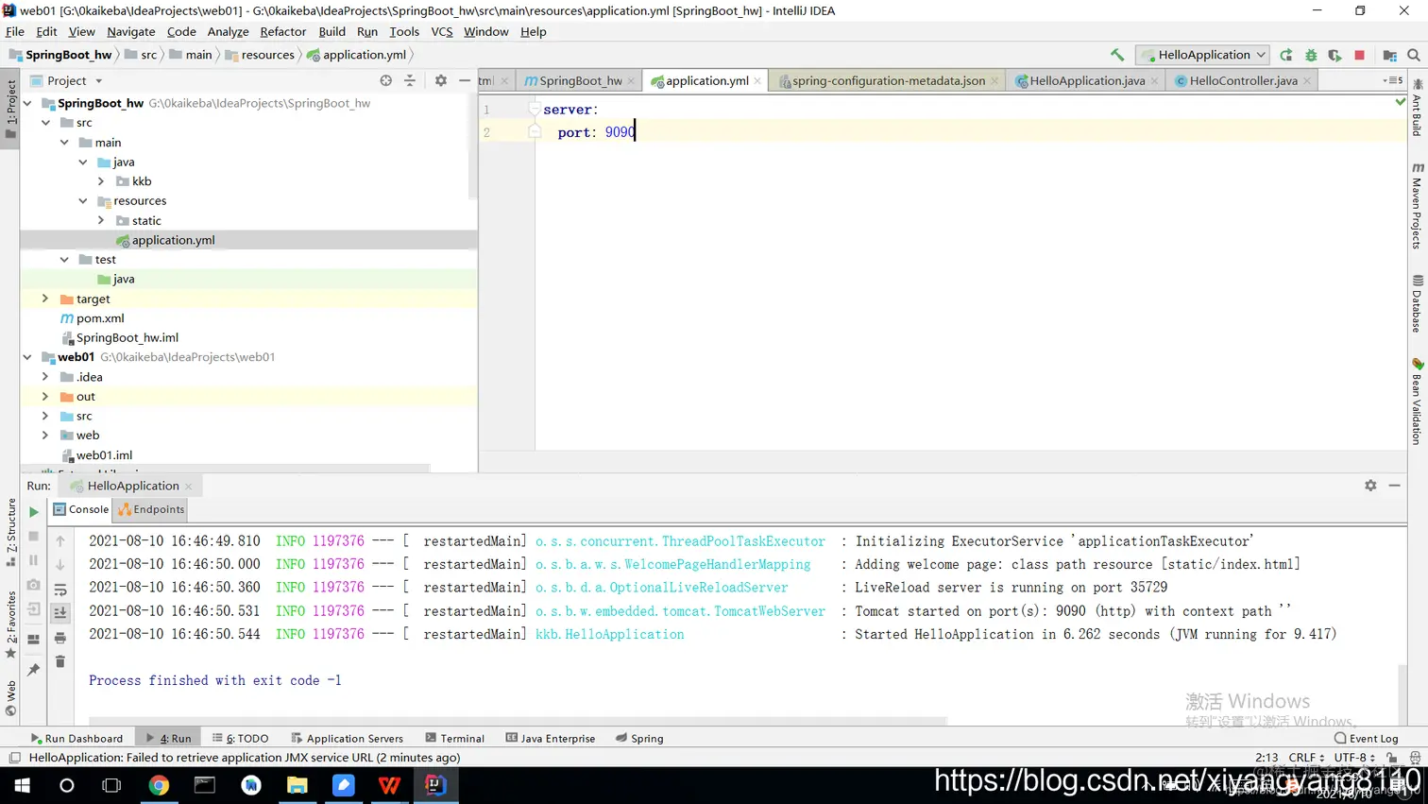Select pom.xml in the project tree
The width and height of the screenshot is (1428, 804).
(x=100, y=318)
